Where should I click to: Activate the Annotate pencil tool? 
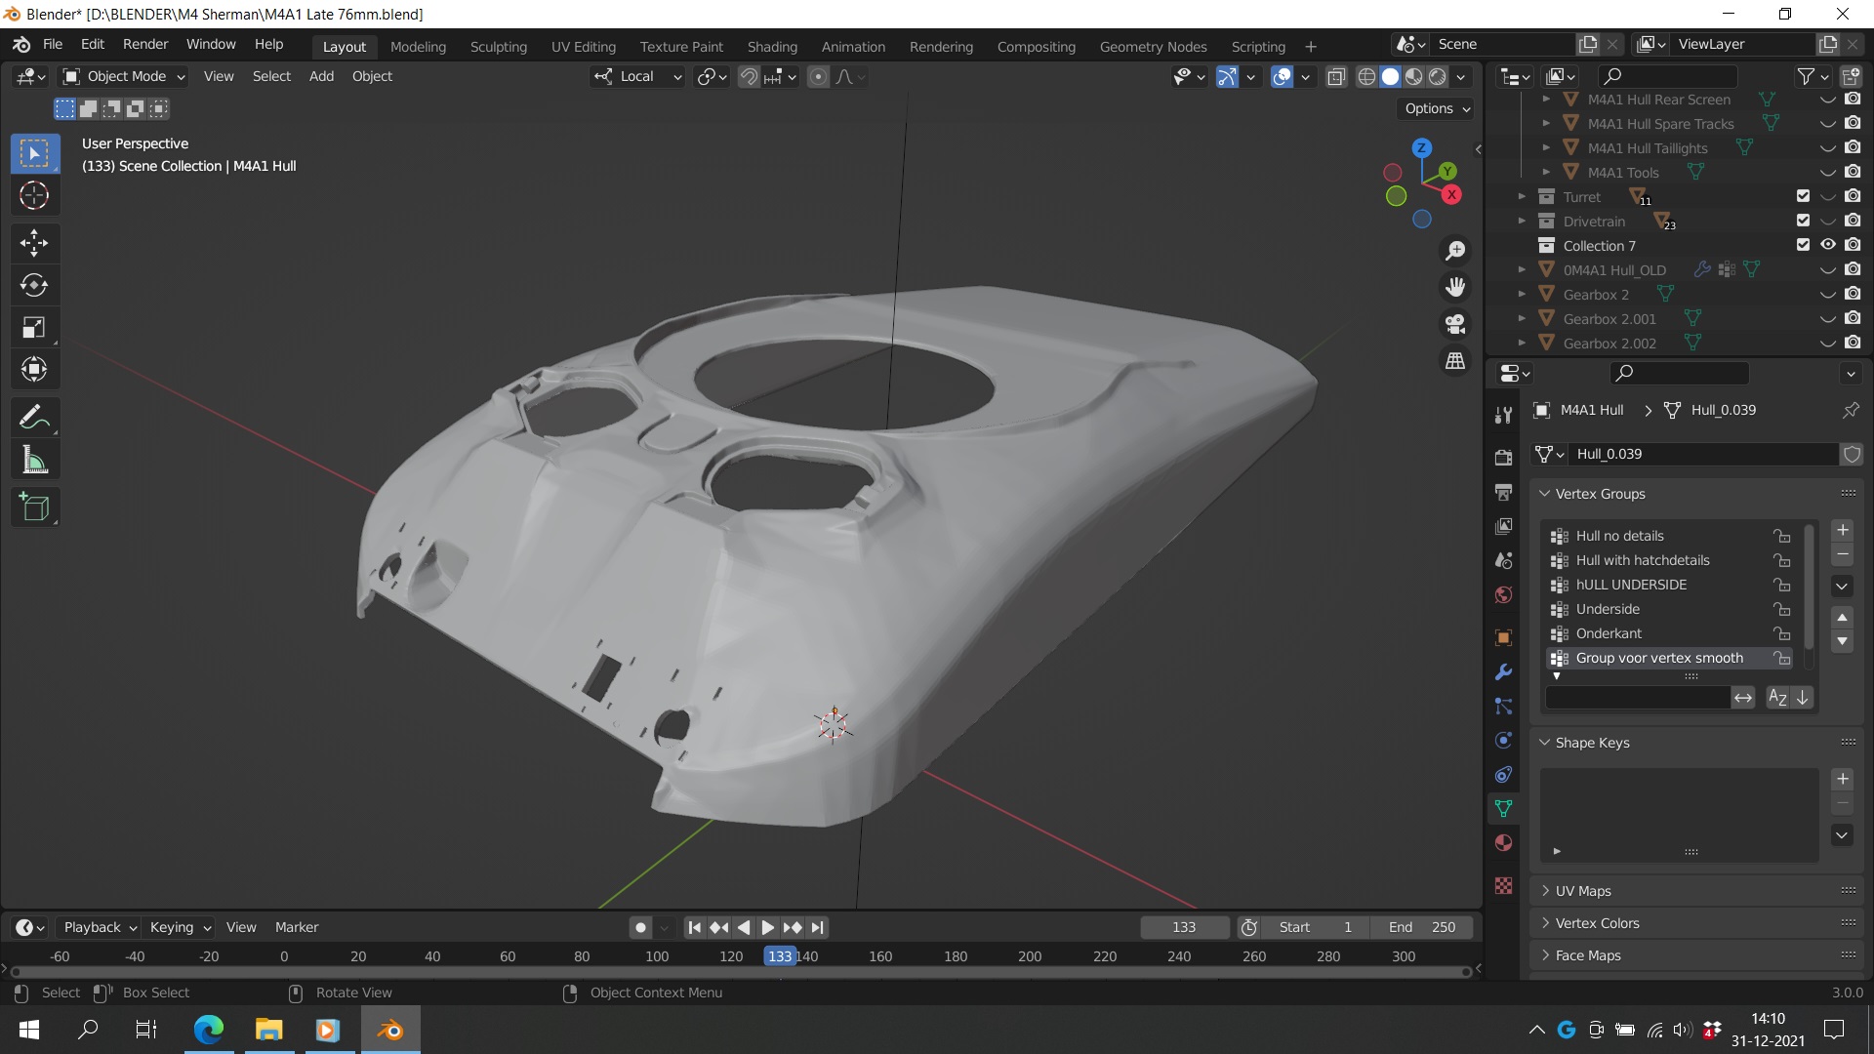34,418
